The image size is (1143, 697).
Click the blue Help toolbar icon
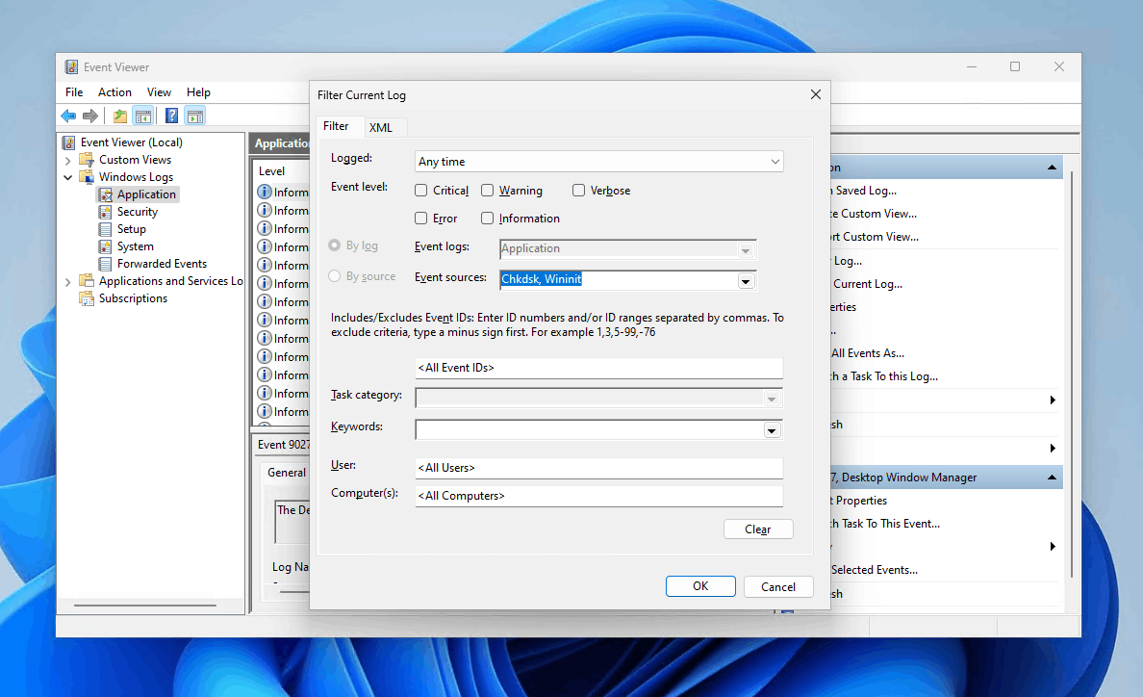pyautogui.click(x=171, y=116)
